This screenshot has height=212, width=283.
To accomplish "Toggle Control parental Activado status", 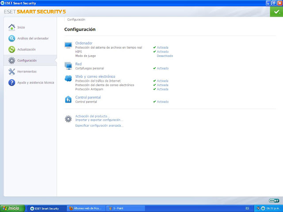I will coord(163,102).
